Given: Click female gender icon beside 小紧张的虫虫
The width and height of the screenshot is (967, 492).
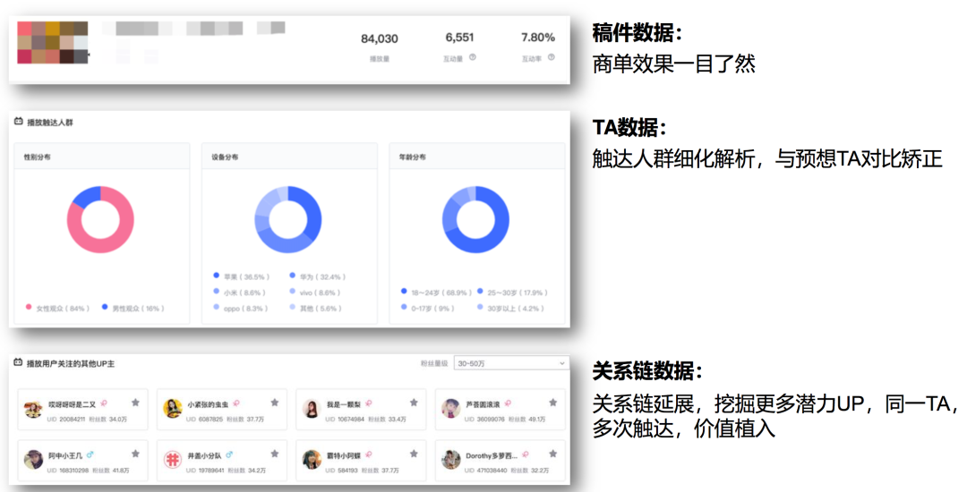Looking at the screenshot, I should coord(236,404).
